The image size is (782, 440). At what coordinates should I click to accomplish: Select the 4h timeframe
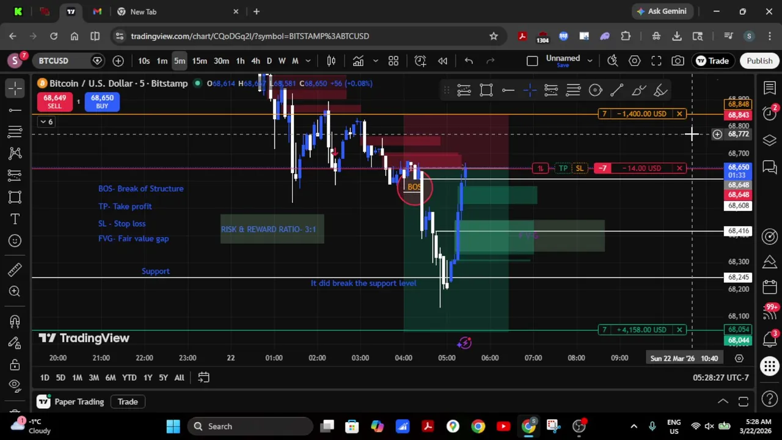pos(255,61)
